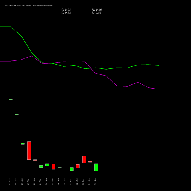Click the long-wick green candle for 24 Nov
The image size is (191, 191).
coord(47,165)
